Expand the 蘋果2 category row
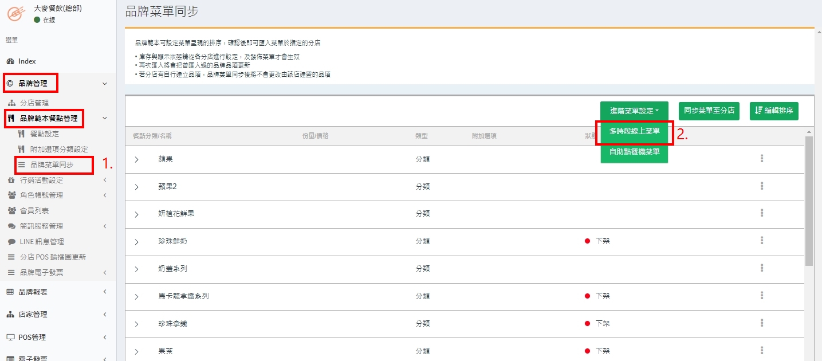This screenshot has height=361, width=822. coord(136,187)
